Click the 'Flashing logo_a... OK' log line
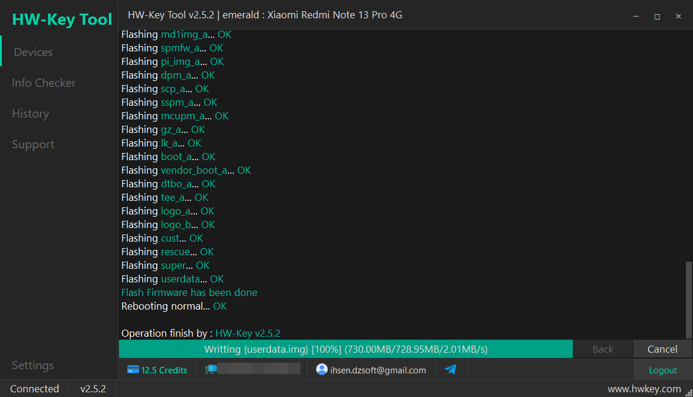 pos(167,211)
